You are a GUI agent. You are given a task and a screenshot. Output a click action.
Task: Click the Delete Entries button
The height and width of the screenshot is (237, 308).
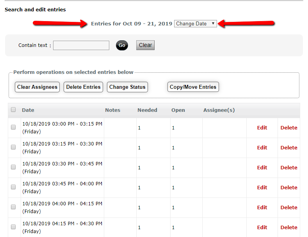(83, 87)
